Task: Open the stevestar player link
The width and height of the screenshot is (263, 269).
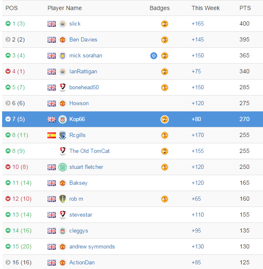Action: click(x=81, y=215)
